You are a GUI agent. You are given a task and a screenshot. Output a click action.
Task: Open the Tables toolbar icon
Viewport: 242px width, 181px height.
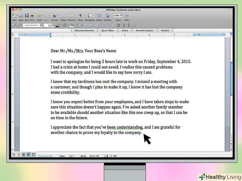pos(63,16)
